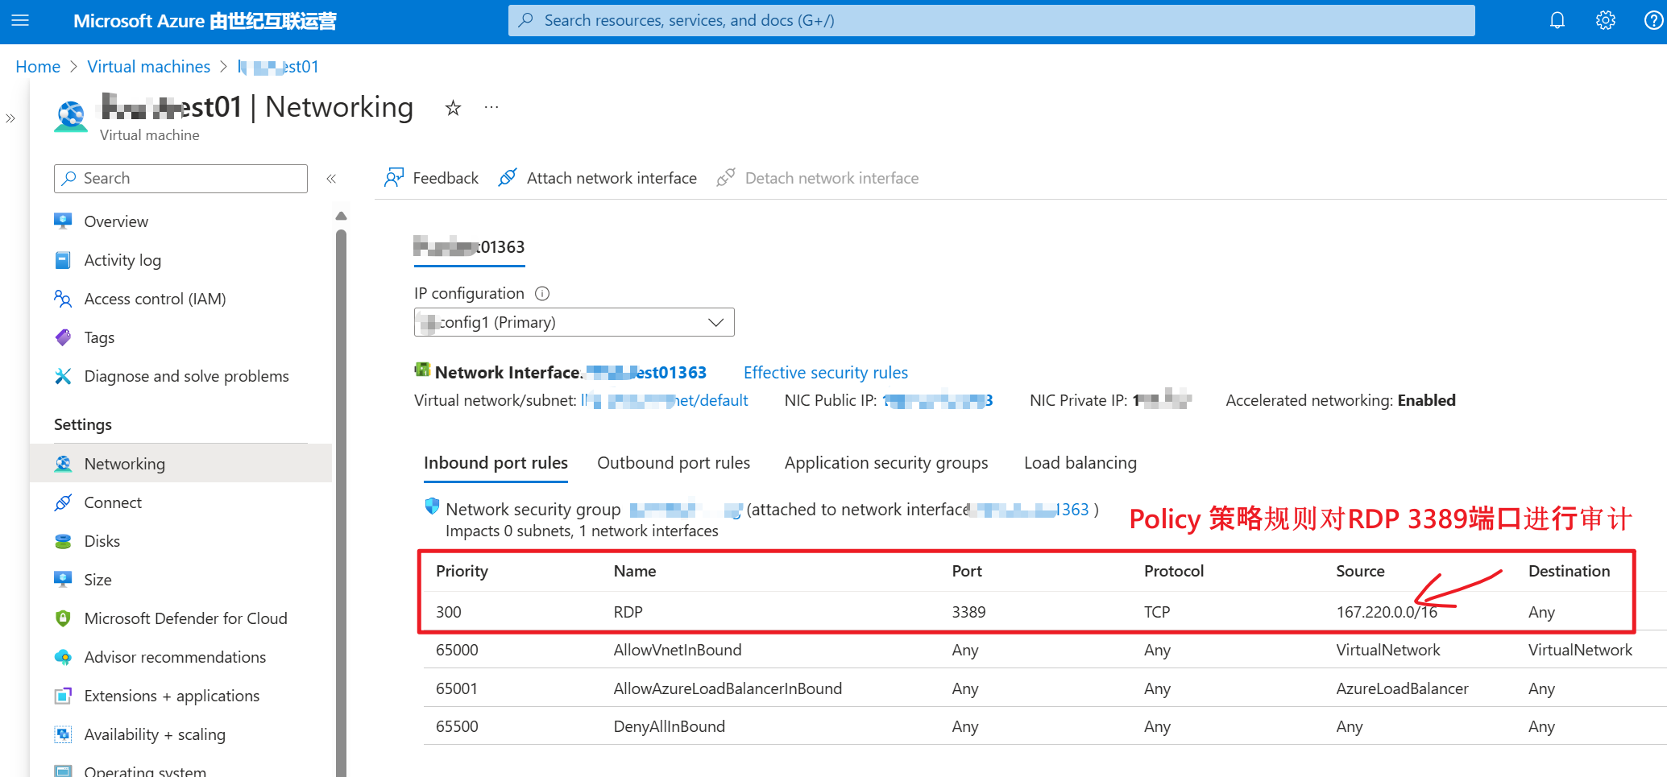Click the IP configuration info icon
Image resolution: width=1667 pixels, height=777 pixels.
[x=542, y=294]
